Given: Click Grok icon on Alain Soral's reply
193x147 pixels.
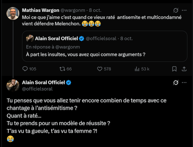Looking at the screenshot, I should click(176, 83).
